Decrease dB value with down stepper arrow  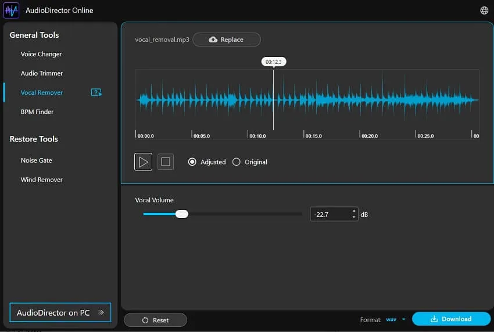354,217
